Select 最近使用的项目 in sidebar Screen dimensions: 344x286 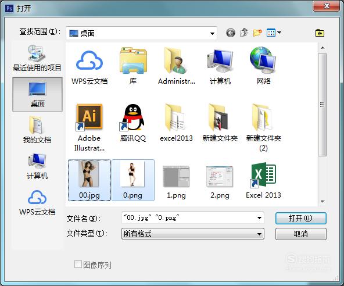pos(37,58)
